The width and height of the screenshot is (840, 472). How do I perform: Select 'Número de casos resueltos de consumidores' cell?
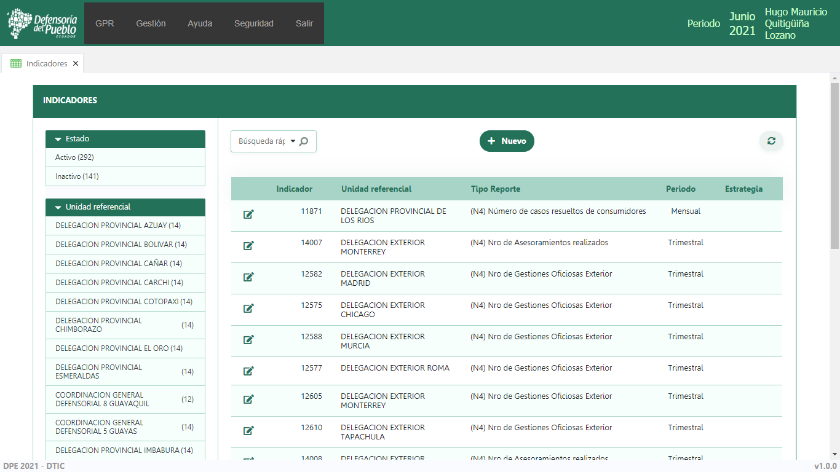(558, 211)
